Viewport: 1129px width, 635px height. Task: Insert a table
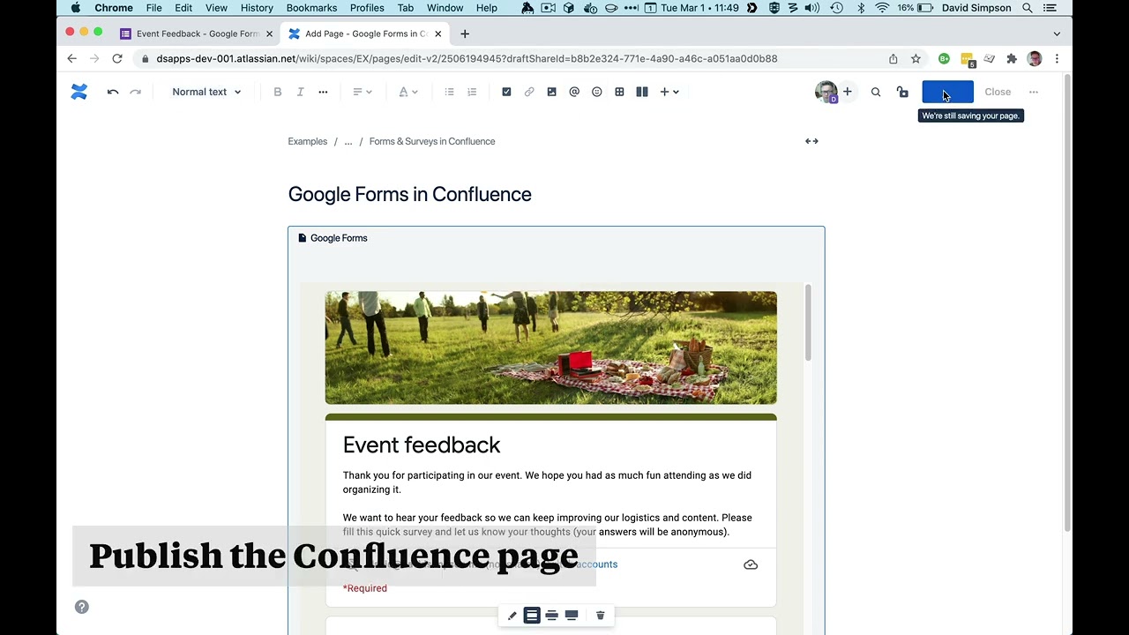point(619,92)
